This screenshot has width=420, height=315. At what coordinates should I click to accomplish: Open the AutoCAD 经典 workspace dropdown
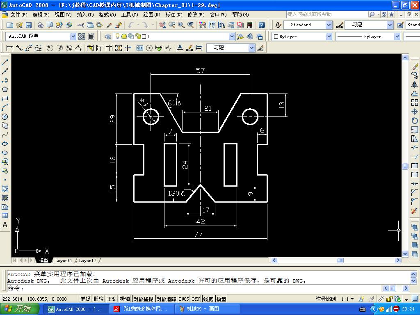tap(73, 37)
